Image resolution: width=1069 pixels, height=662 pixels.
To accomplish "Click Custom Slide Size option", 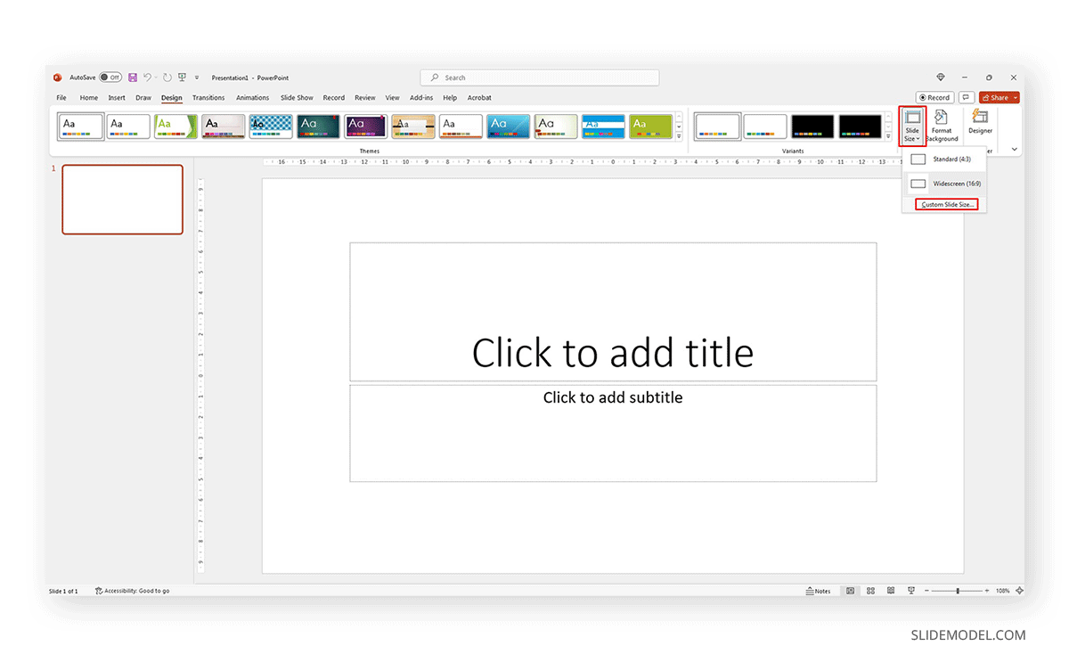I will [948, 205].
